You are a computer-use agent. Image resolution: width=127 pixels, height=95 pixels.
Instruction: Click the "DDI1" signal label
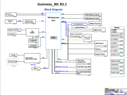click(43, 21)
